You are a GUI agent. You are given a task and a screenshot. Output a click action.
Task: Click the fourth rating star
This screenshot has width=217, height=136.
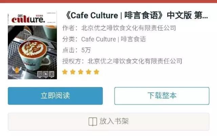[x=88, y=72]
